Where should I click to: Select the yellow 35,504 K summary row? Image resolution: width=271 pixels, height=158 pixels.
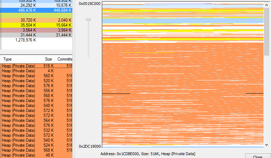(x=35, y=25)
